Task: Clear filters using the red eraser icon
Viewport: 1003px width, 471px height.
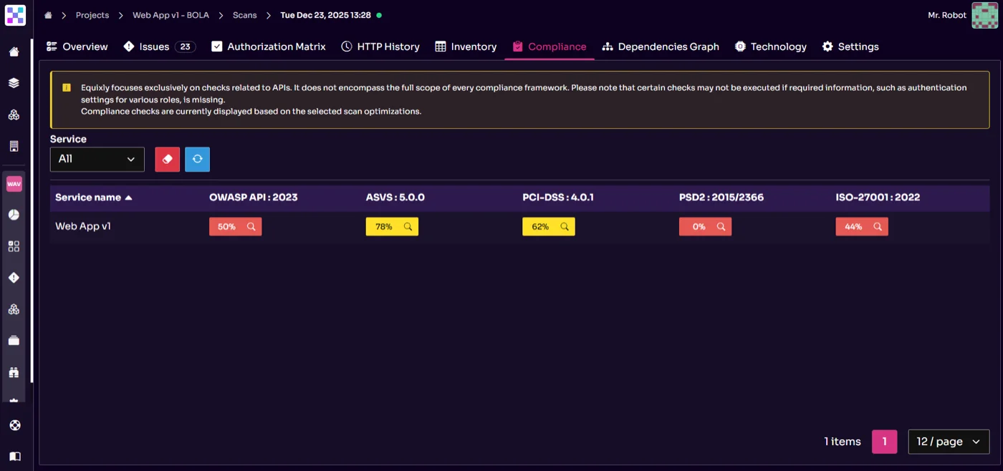Action: pyautogui.click(x=167, y=159)
